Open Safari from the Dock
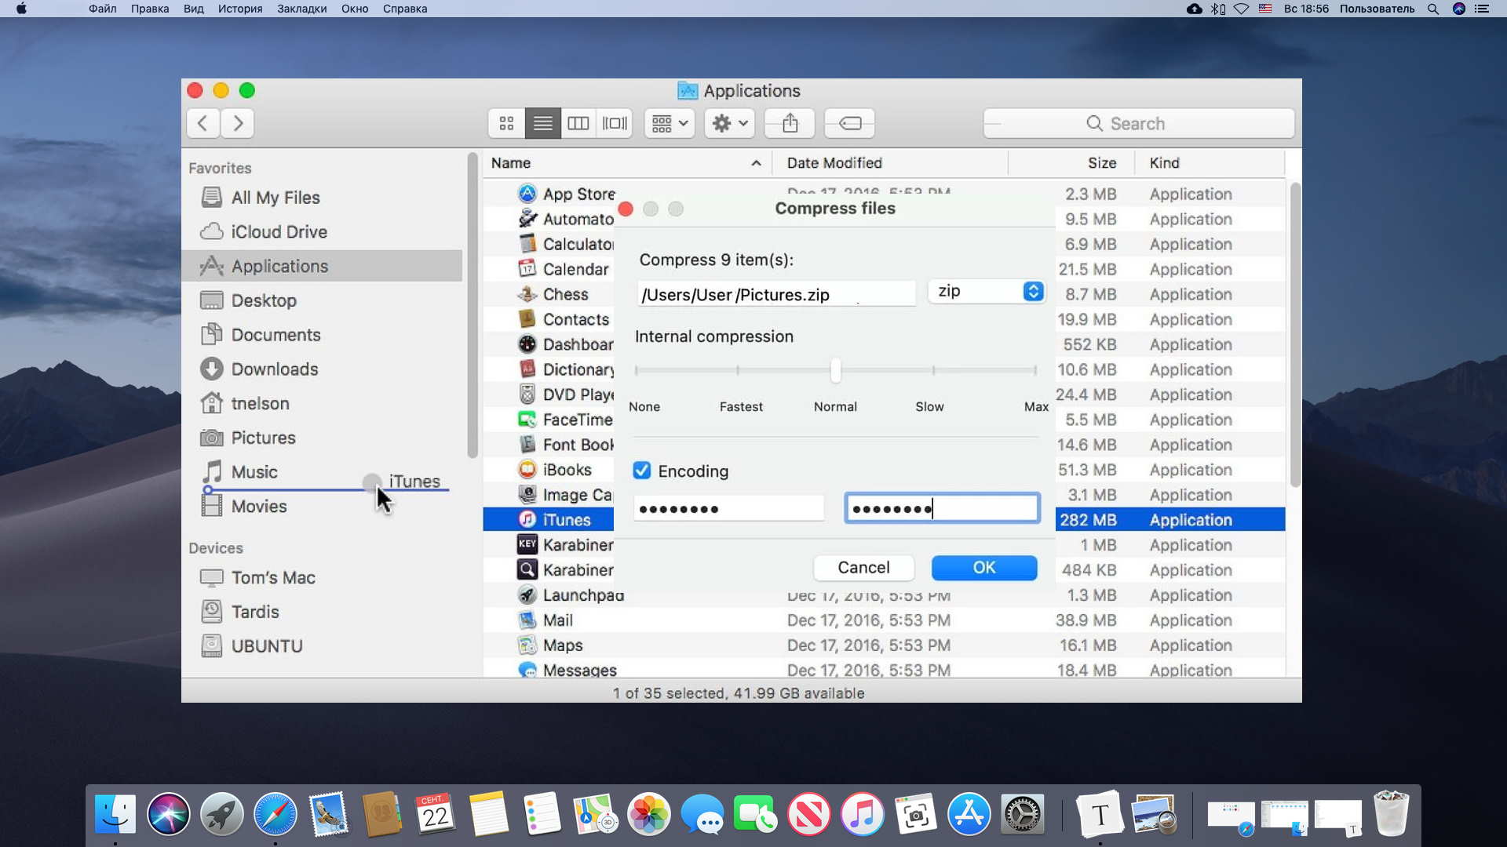This screenshot has width=1507, height=847. pos(275,814)
